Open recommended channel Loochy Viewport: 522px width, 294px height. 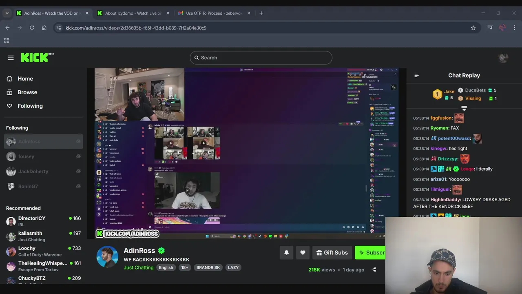coord(43,251)
